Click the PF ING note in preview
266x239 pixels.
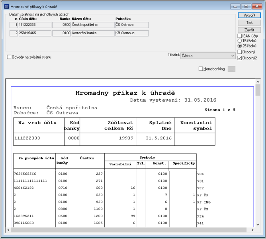click(x=204, y=202)
